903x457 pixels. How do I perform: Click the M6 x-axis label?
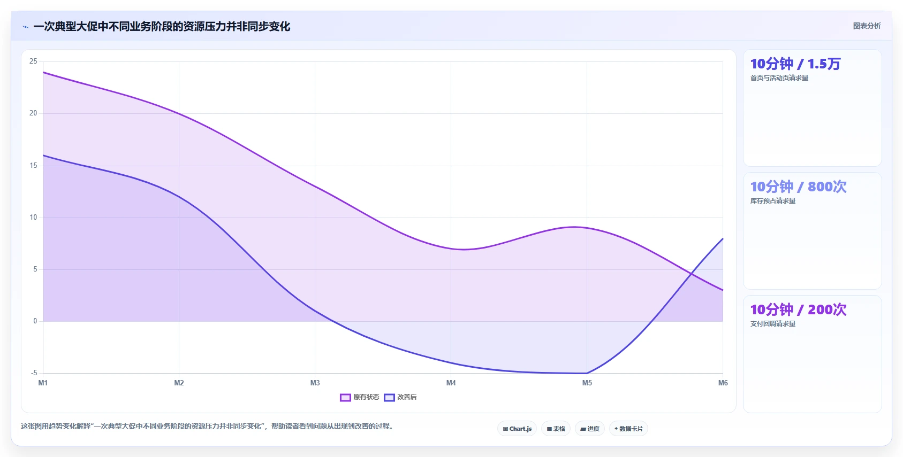click(723, 383)
